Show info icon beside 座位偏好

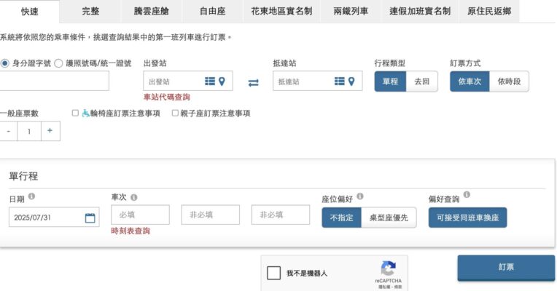[x=360, y=196]
